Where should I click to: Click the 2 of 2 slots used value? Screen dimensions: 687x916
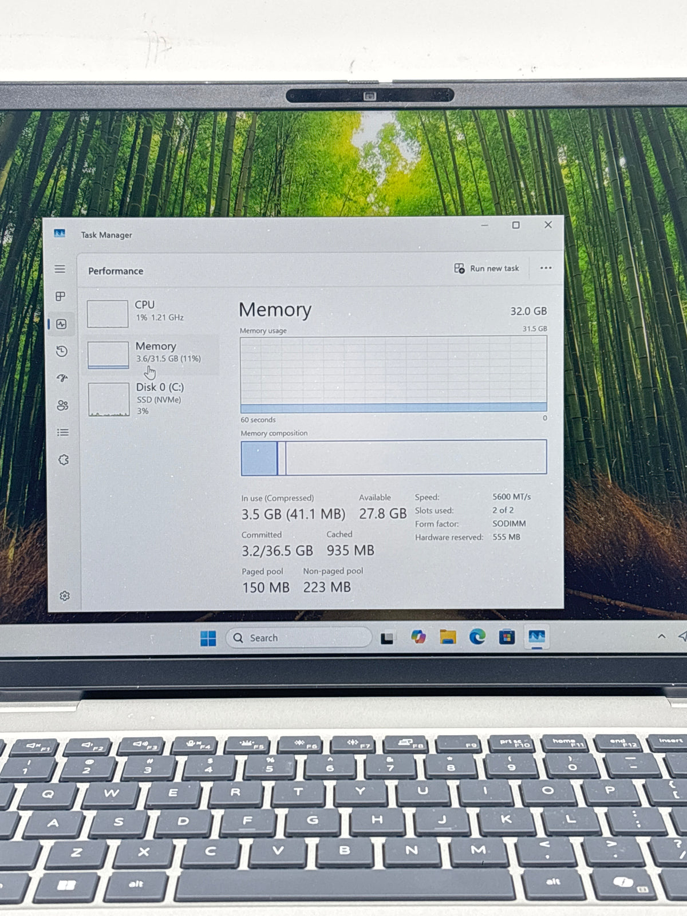pos(503,510)
